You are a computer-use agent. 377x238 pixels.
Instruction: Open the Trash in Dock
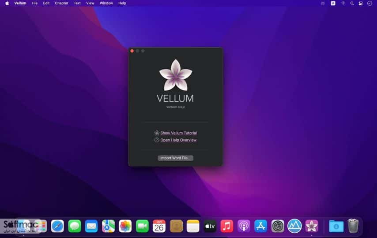click(x=353, y=226)
